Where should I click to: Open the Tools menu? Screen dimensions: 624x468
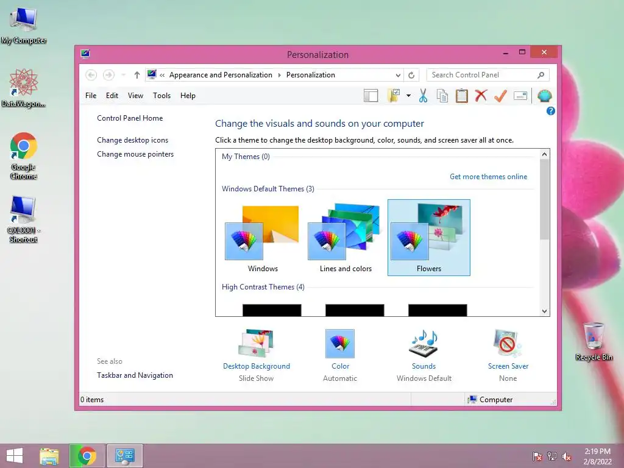click(161, 96)
